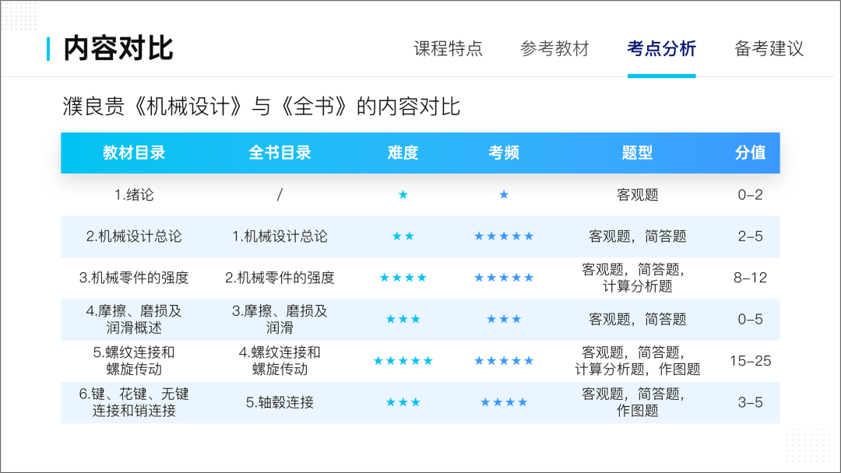This screenshot has height=473, width=841.
Task: Go to the 备考建议 tab
Action: [x=769, y=48]
